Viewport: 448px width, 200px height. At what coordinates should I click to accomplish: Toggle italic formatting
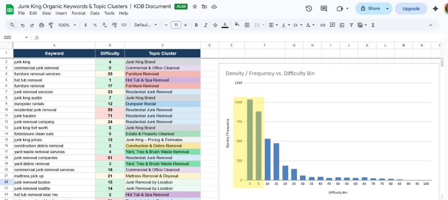206,25
